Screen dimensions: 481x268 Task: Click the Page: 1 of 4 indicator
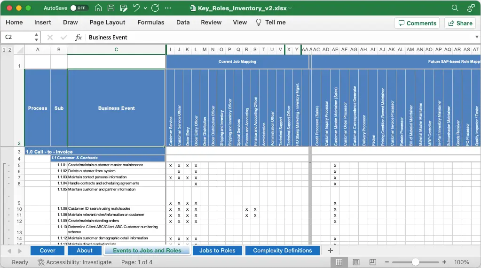(x=136, y=262)
